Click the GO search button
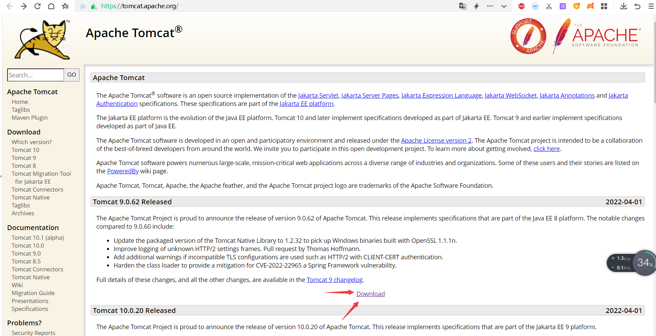This screenshot has width=656, height=336. pyautogui.click(x=72, y=75)
